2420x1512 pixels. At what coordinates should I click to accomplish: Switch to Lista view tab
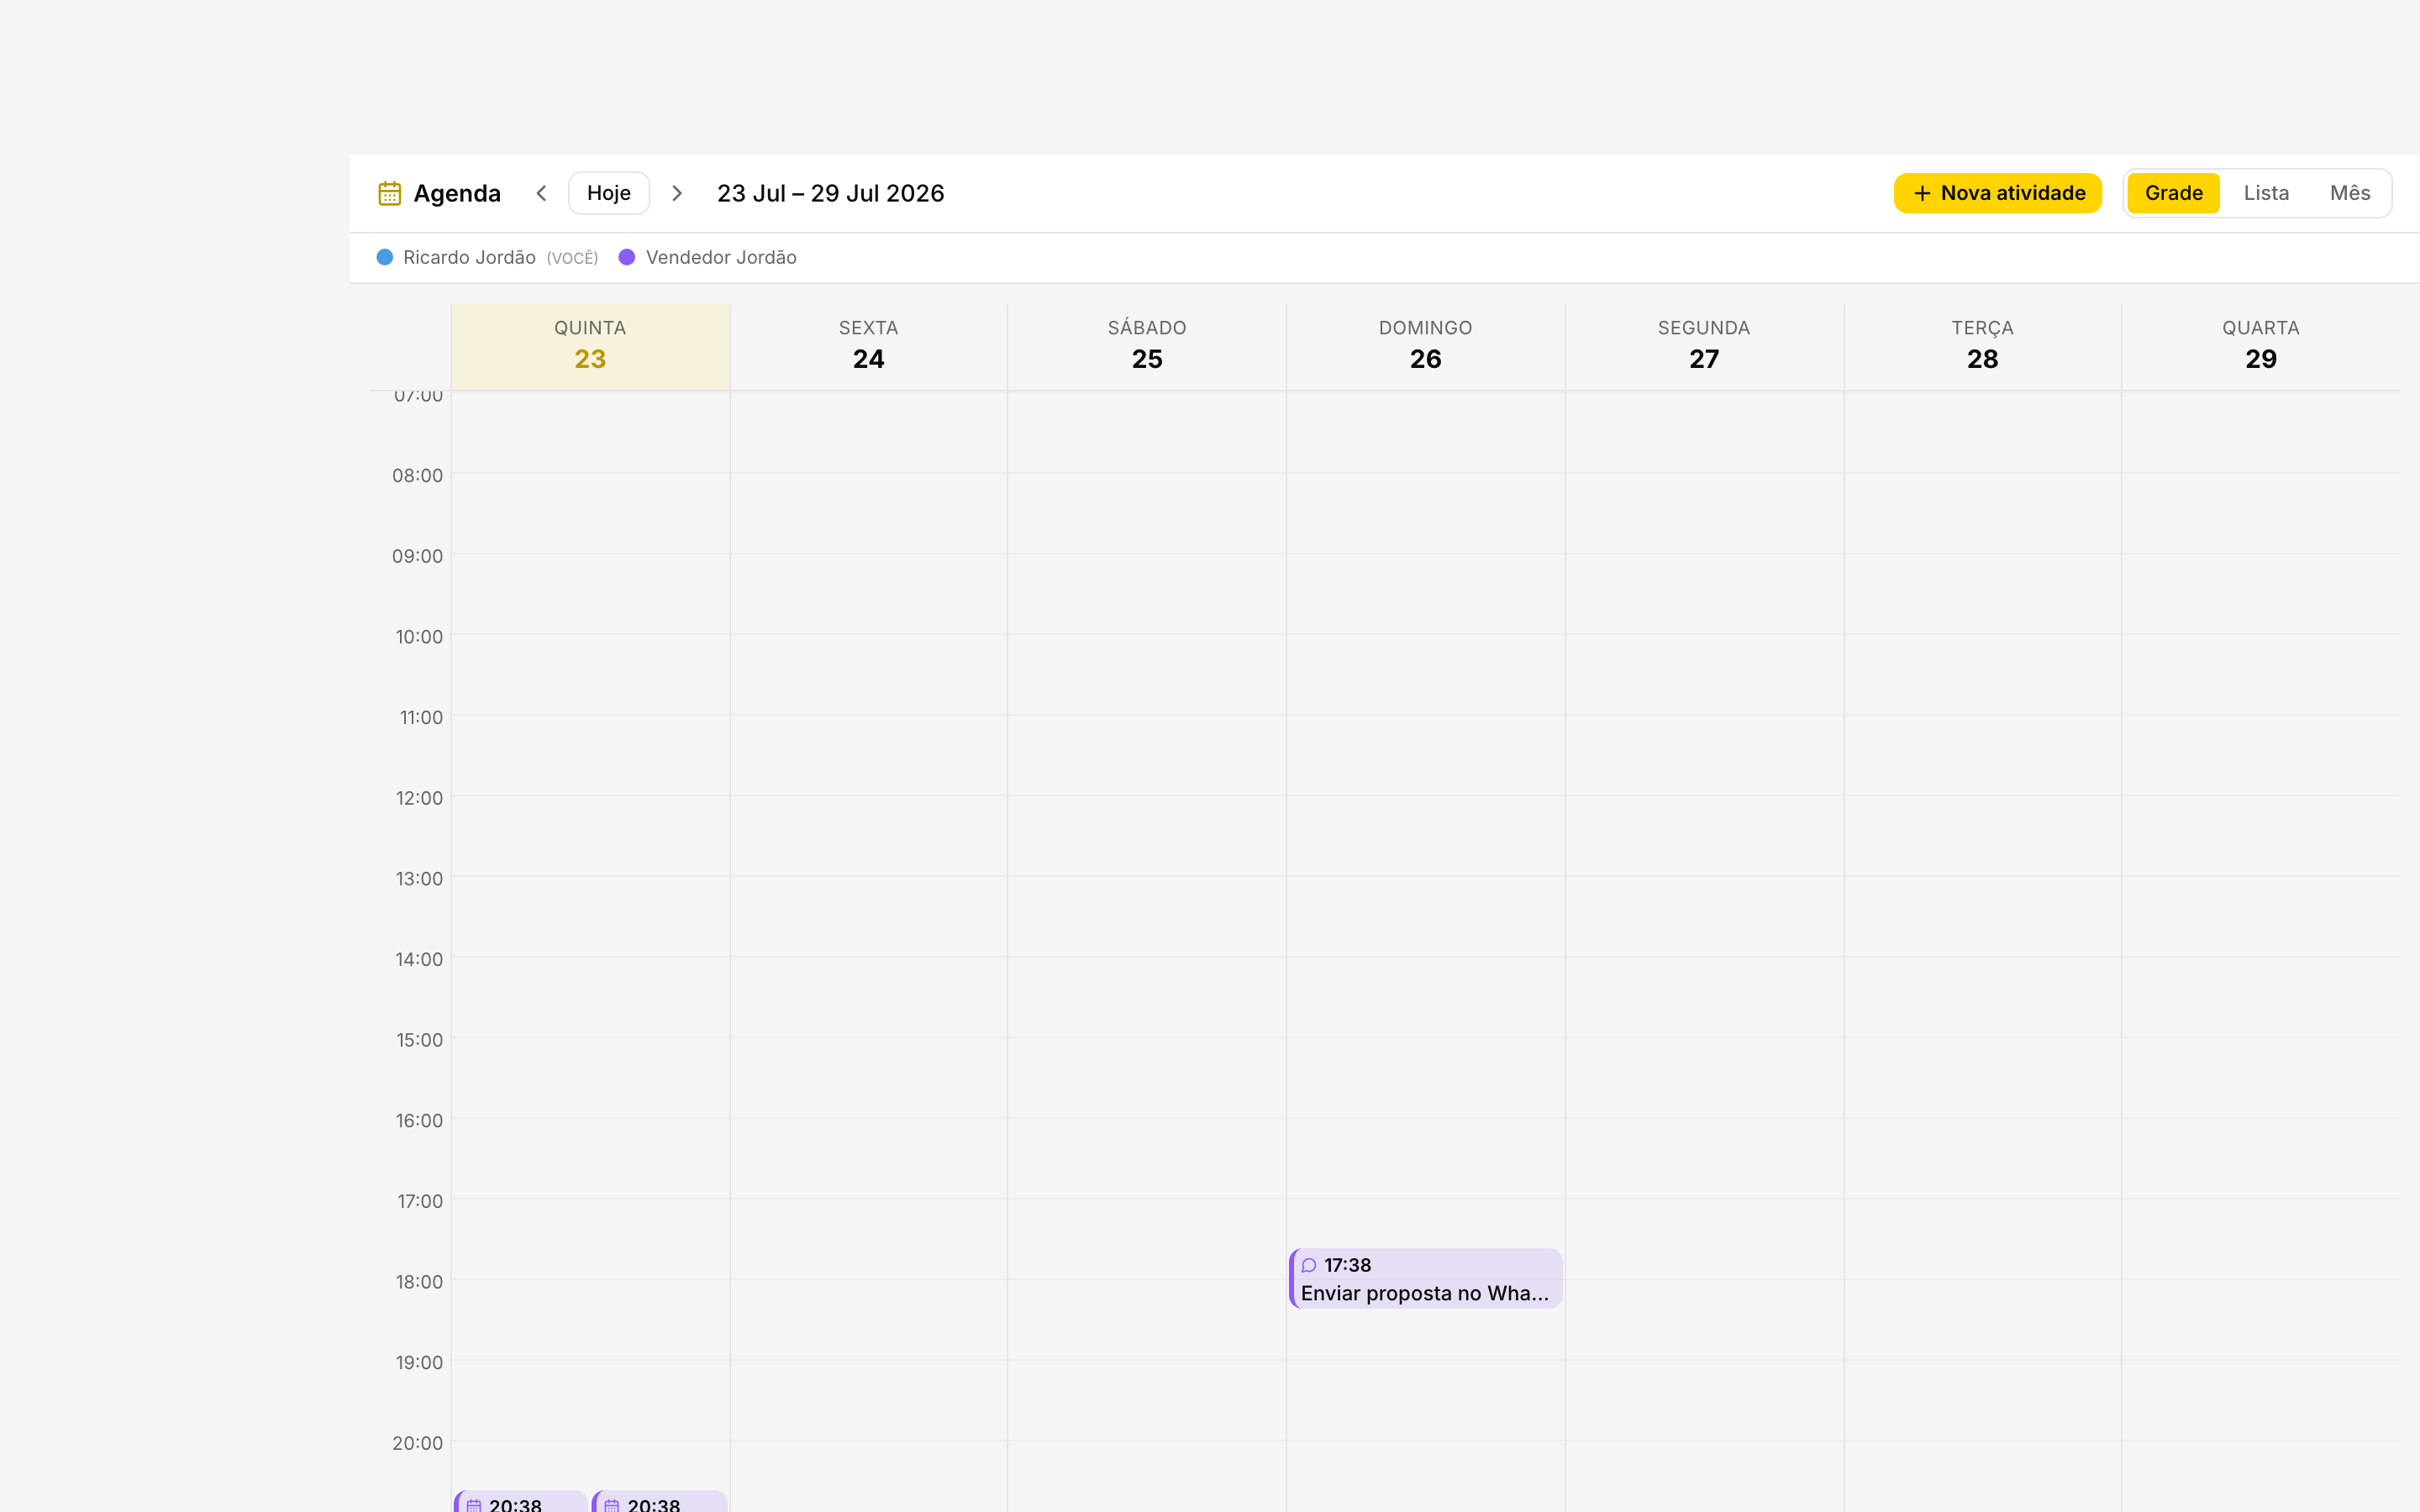point(2266,193)
